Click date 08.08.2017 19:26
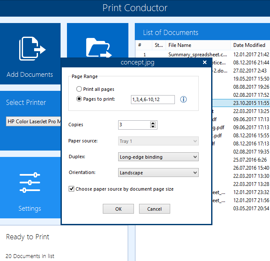Image resolution: width=270 pixels, height=261 pixels. click(251, 87)
